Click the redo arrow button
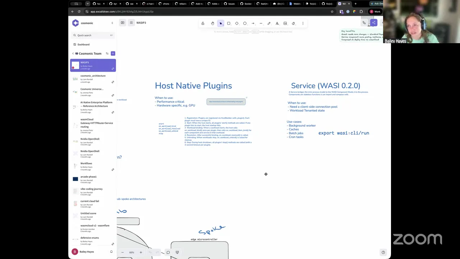The image size is (460, 259). point(157,253)
